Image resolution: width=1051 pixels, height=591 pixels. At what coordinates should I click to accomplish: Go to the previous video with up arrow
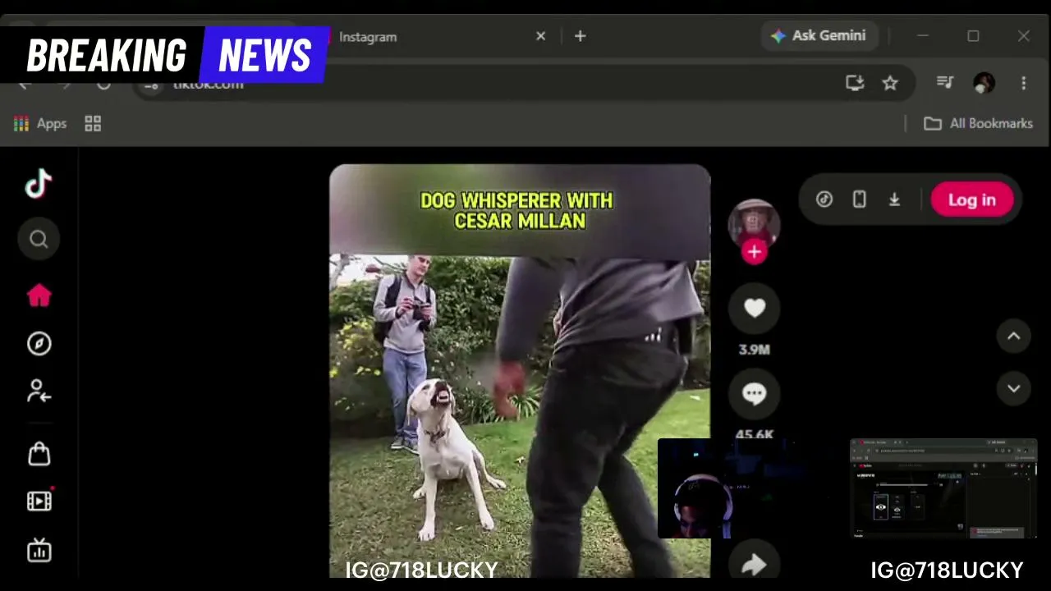[x=1013, y=336]
